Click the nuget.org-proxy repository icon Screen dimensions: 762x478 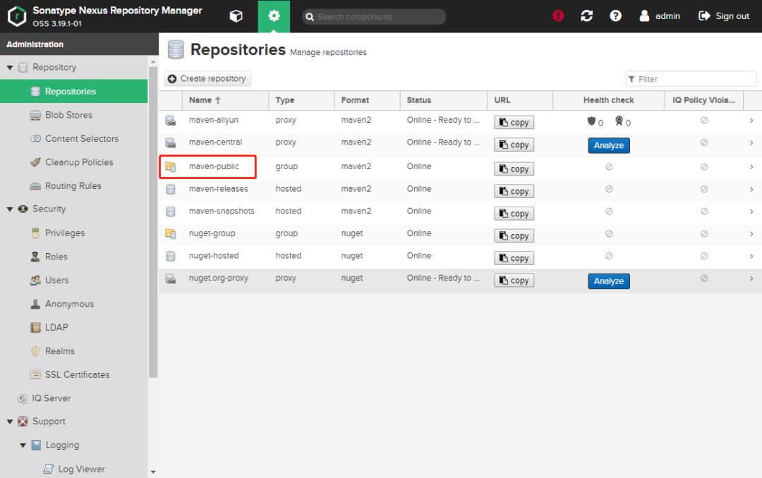[171, 278]
